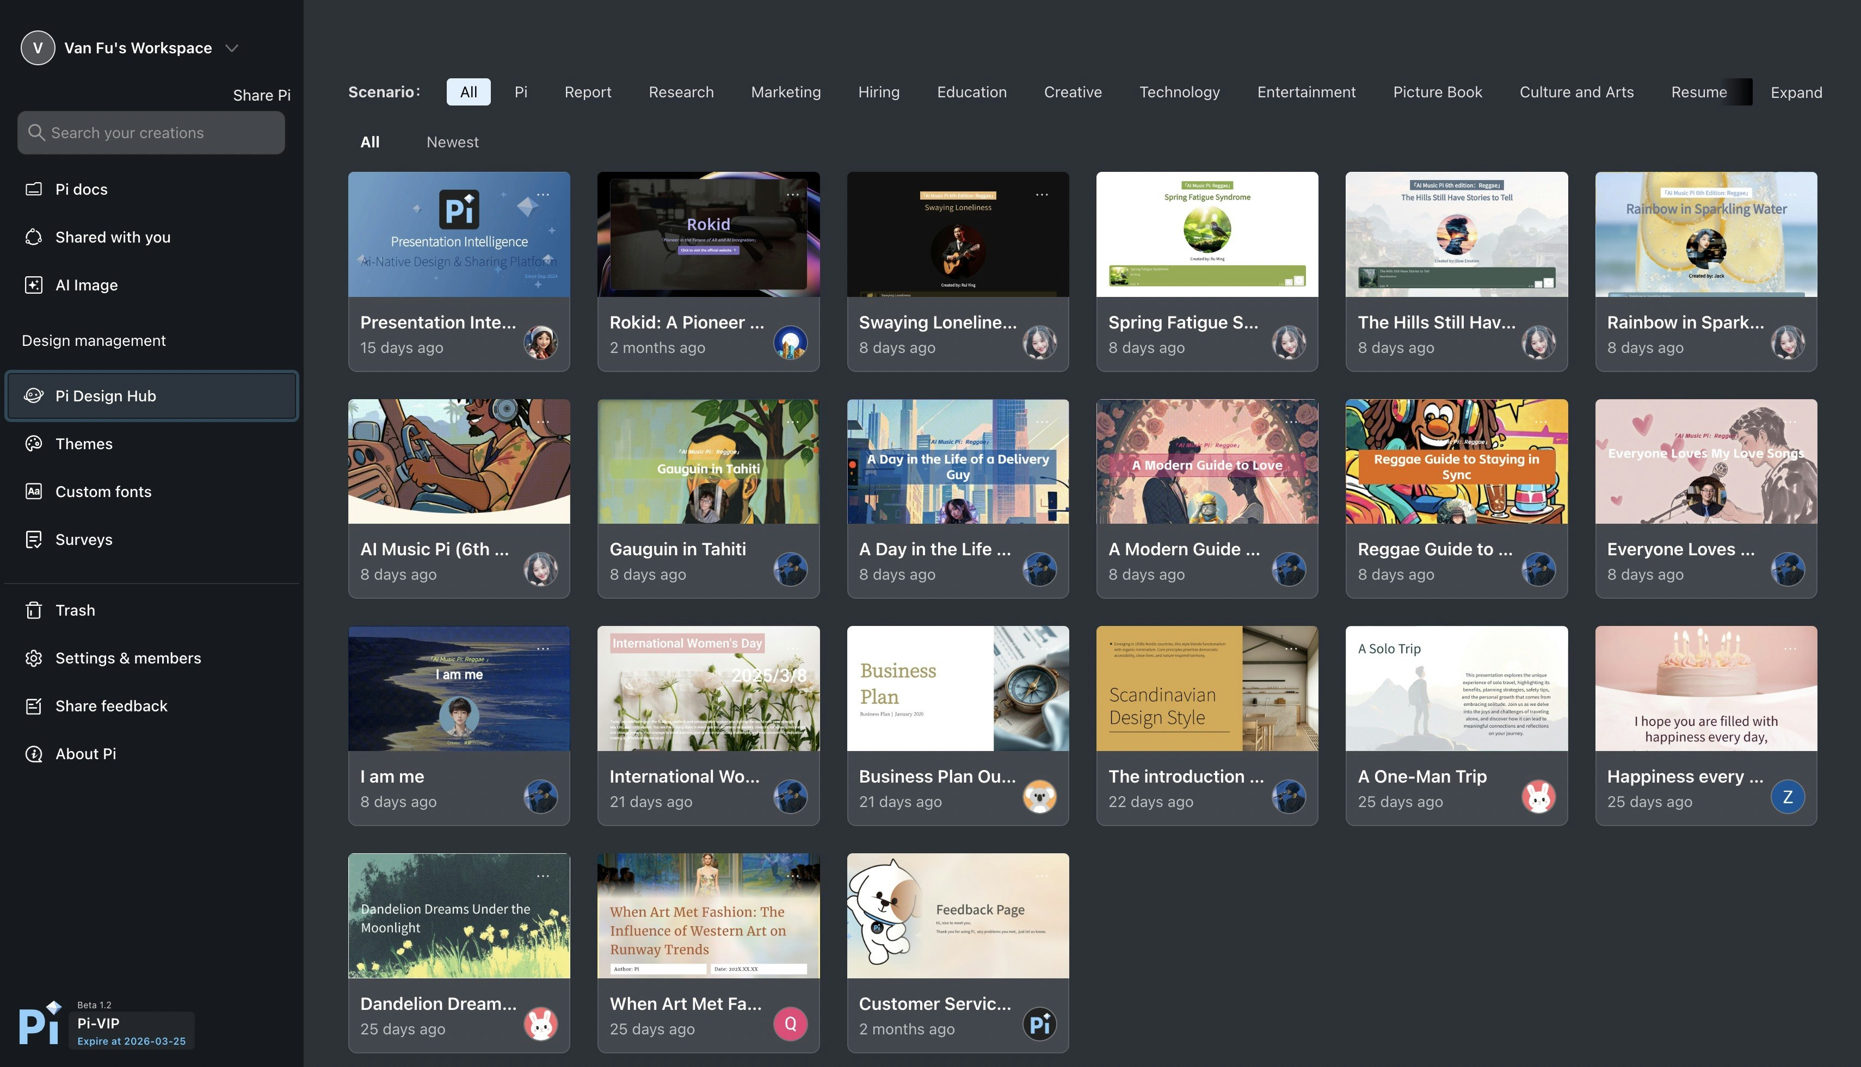1861x1067 pixels.
Task: Switch to the Newest tab
Action: [x=452, y=142]
